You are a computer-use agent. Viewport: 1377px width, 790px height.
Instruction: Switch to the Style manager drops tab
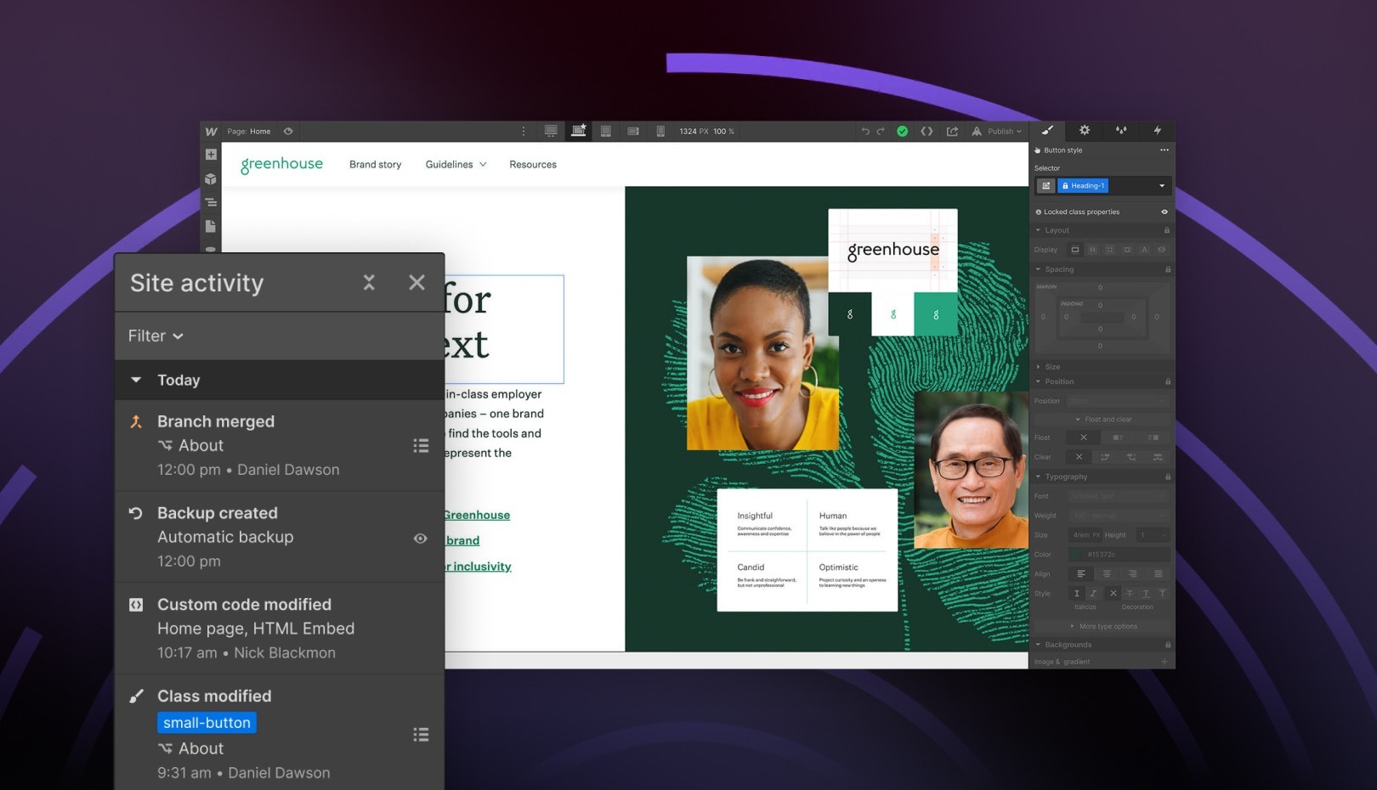[x=1121, y=130]
